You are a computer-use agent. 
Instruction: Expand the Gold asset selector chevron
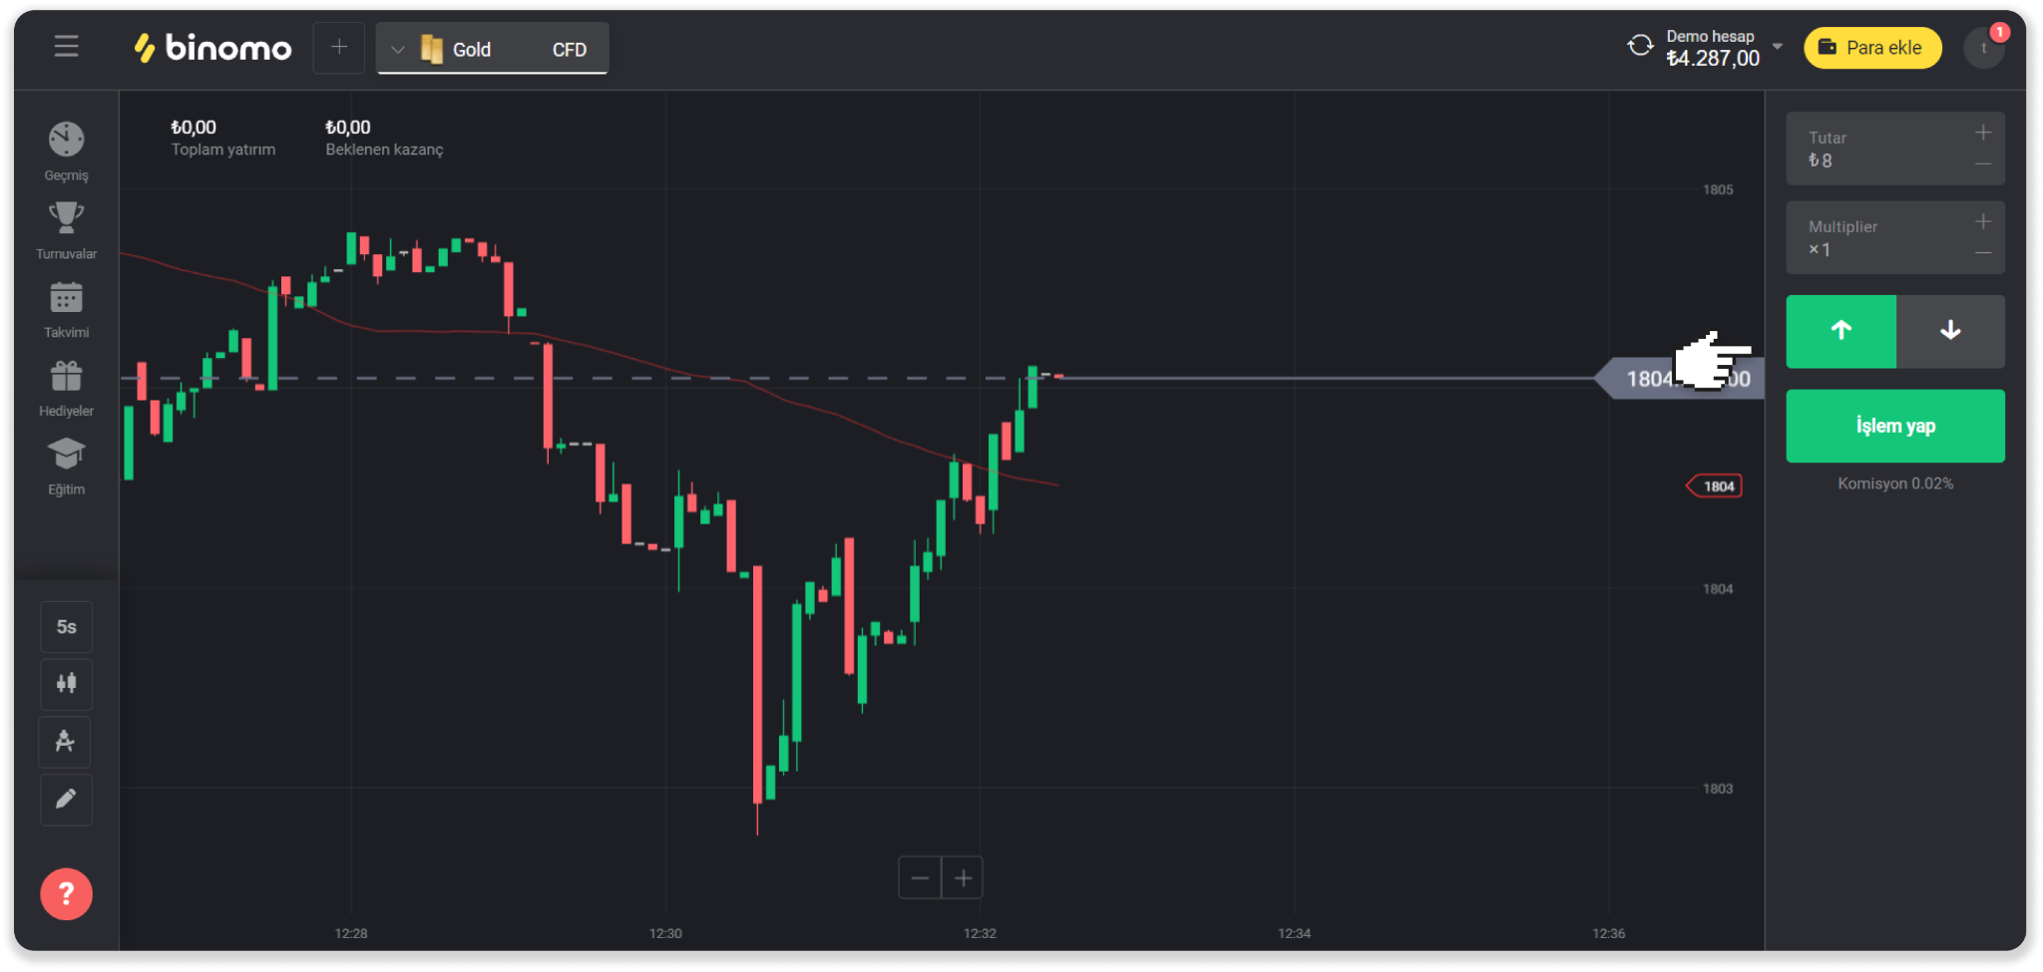point(398,49)
